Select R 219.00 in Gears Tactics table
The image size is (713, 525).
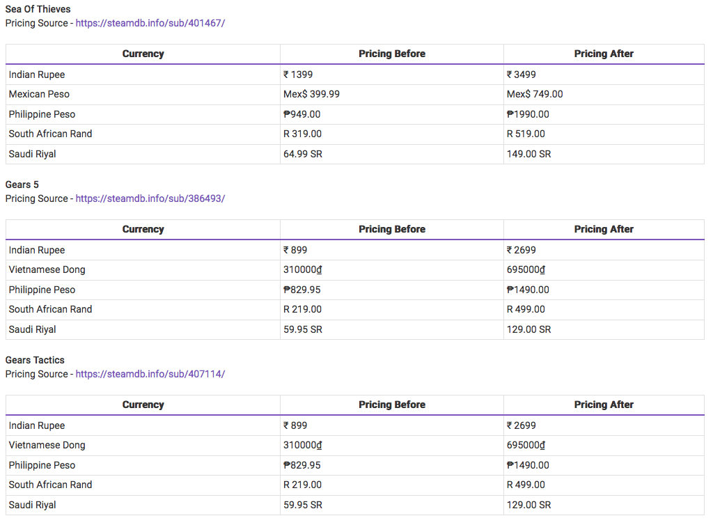point(302,485)
